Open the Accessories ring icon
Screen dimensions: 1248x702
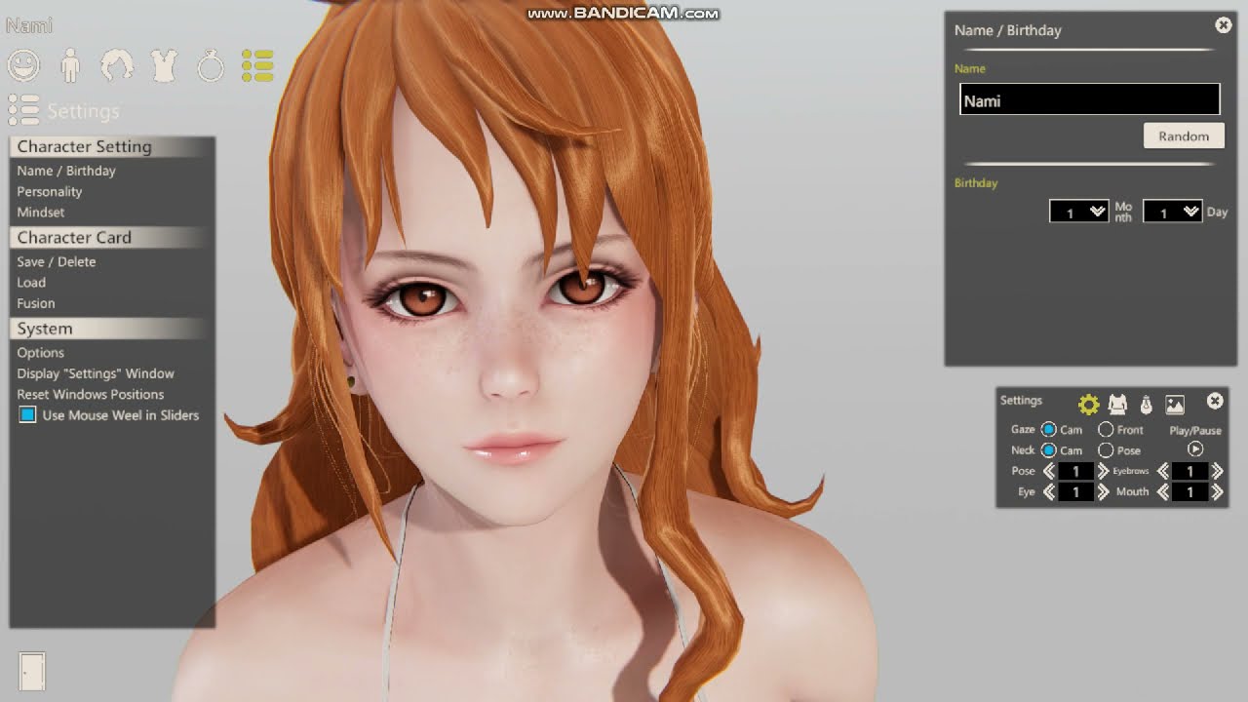pos(211,65)
